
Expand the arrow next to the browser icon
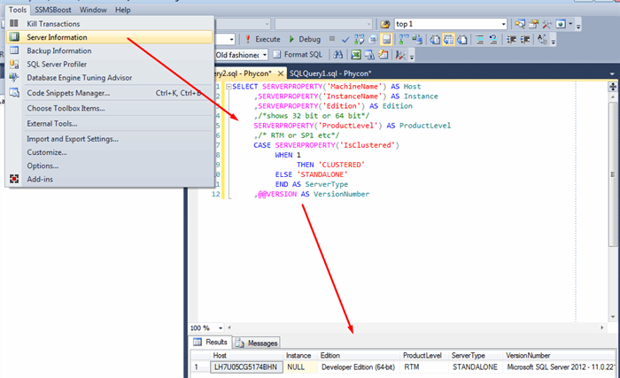tap(570, 24)
